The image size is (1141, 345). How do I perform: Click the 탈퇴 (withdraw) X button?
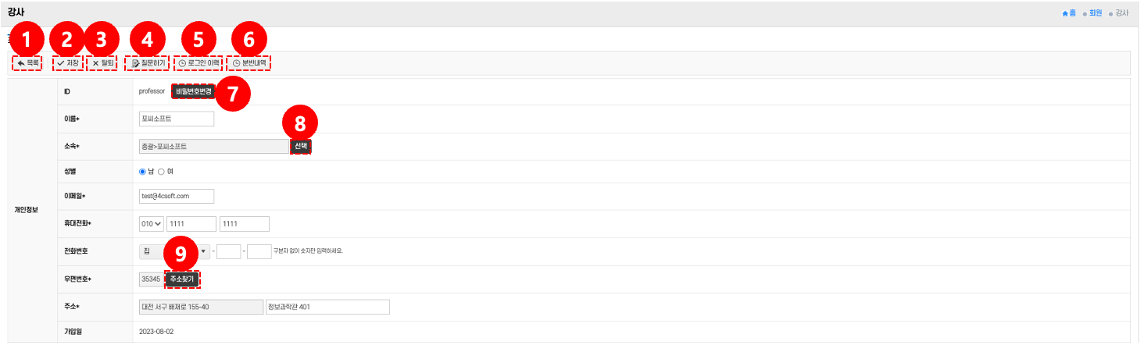(102, 62)
